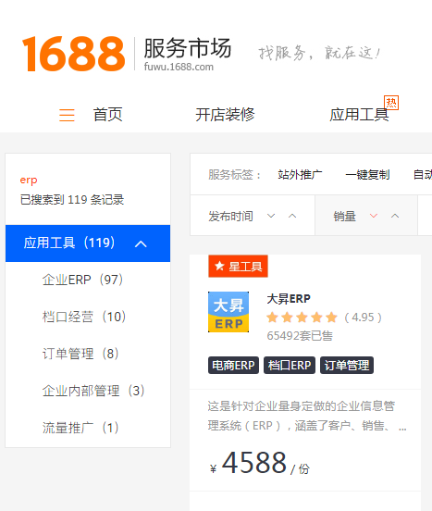Open the 应用工具 nav tab
The width and height of the screenshot is (432, 511).
tap(359, 115)
